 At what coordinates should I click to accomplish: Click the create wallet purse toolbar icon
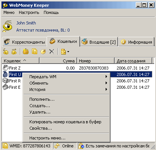(x=26, y=52)
